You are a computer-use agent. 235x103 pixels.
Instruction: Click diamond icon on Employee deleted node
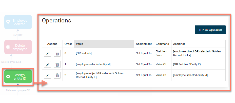[8, 22]
